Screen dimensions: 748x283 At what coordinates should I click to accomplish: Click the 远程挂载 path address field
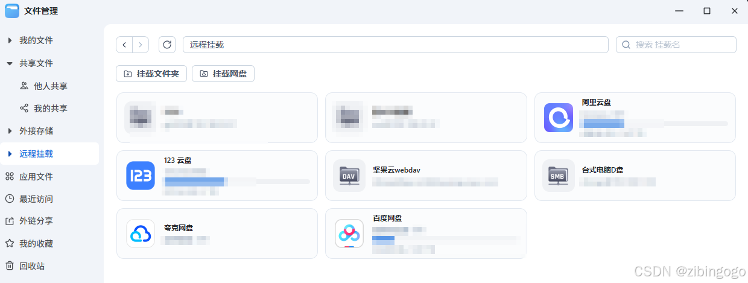pos(396,45)
